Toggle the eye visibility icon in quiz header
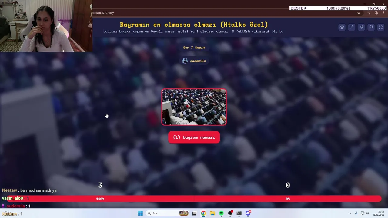Screen dimensions: 388x218 342,27
